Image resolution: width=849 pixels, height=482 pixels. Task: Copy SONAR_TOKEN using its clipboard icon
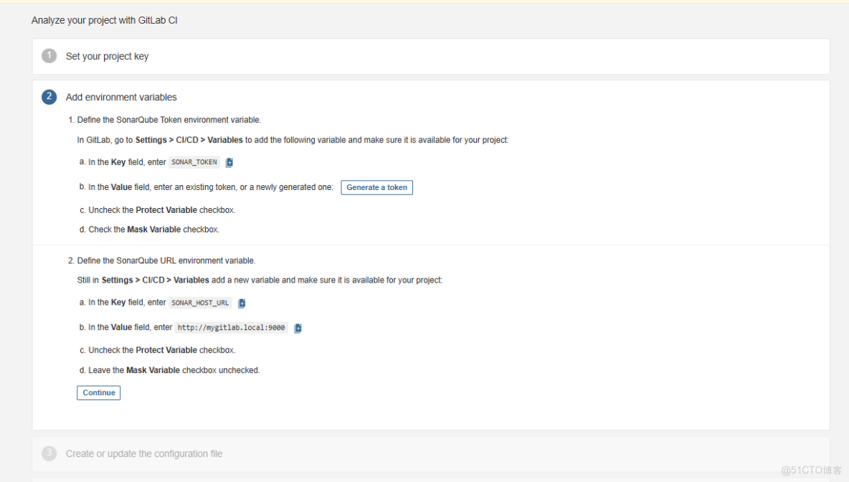[x=229, y=161]
